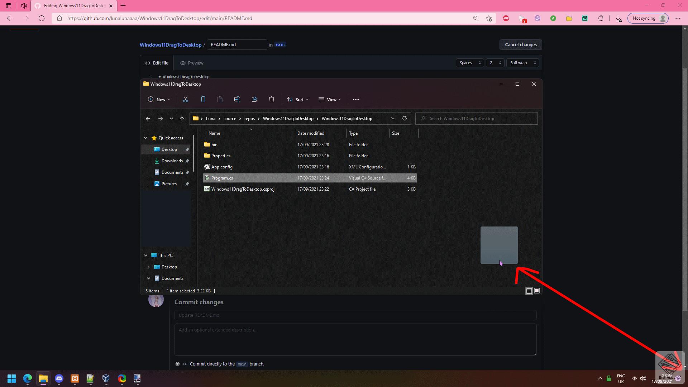The width and height of the screenshot is (688, 387).
Task: Open the Sort dropdown menu
Action: (x=298, y=99)
